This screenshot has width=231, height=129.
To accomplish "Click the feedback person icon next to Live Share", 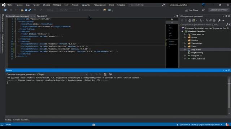I will click(203, 10).
